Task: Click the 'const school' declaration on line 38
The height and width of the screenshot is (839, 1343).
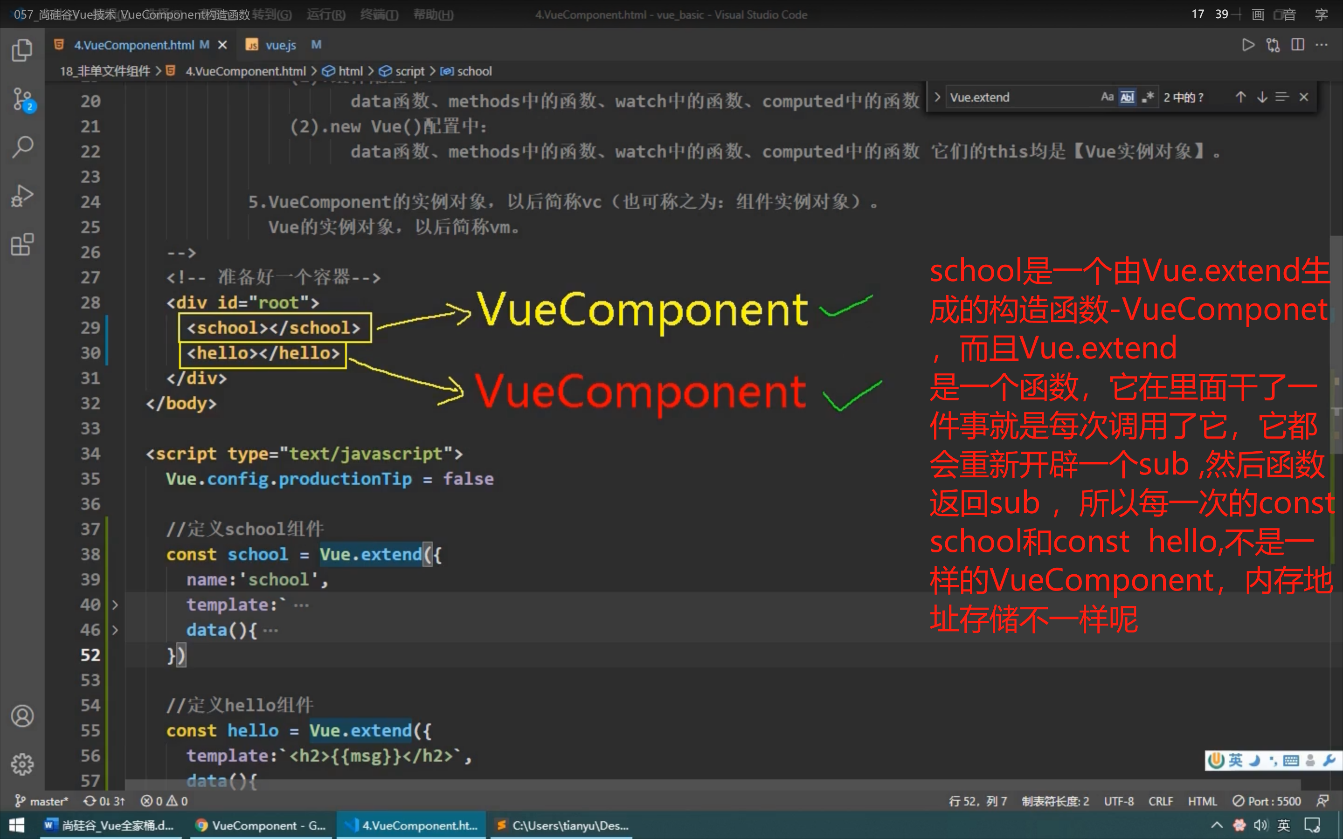Action: click(x=227, y=554)
